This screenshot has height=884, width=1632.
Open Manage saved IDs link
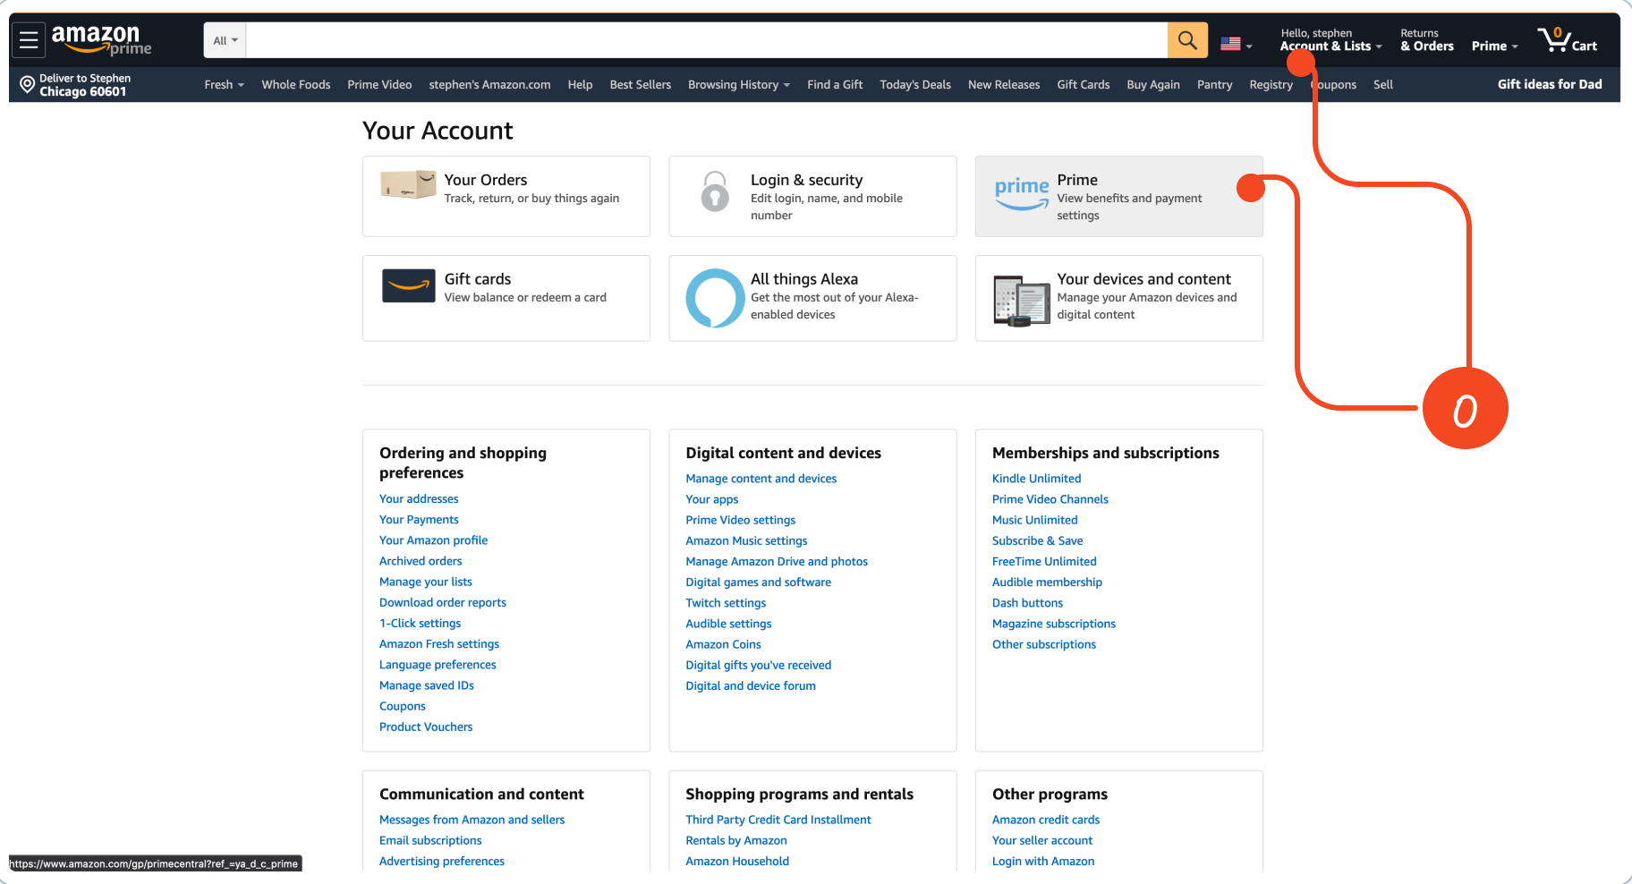427,685
